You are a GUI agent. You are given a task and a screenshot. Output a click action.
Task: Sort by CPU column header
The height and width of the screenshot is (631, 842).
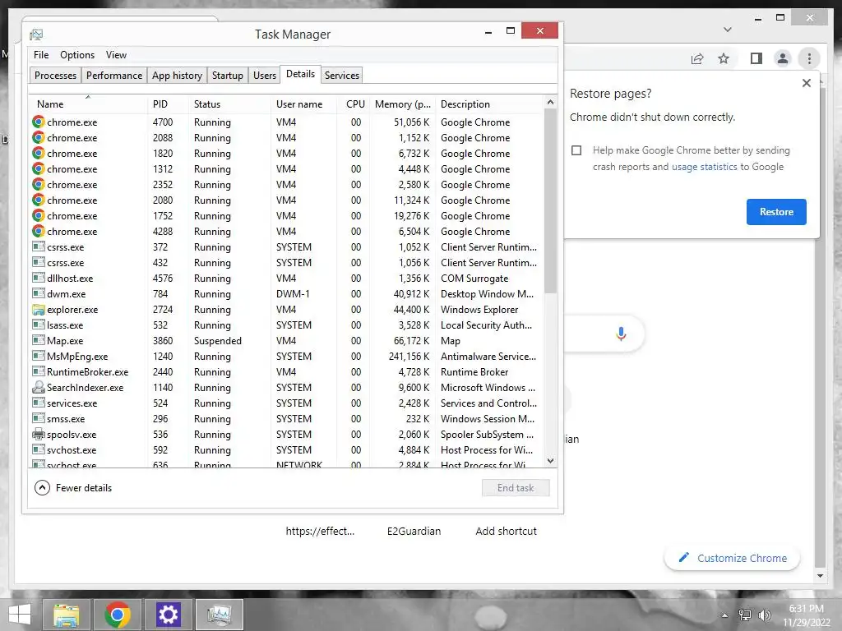point(355,104)
